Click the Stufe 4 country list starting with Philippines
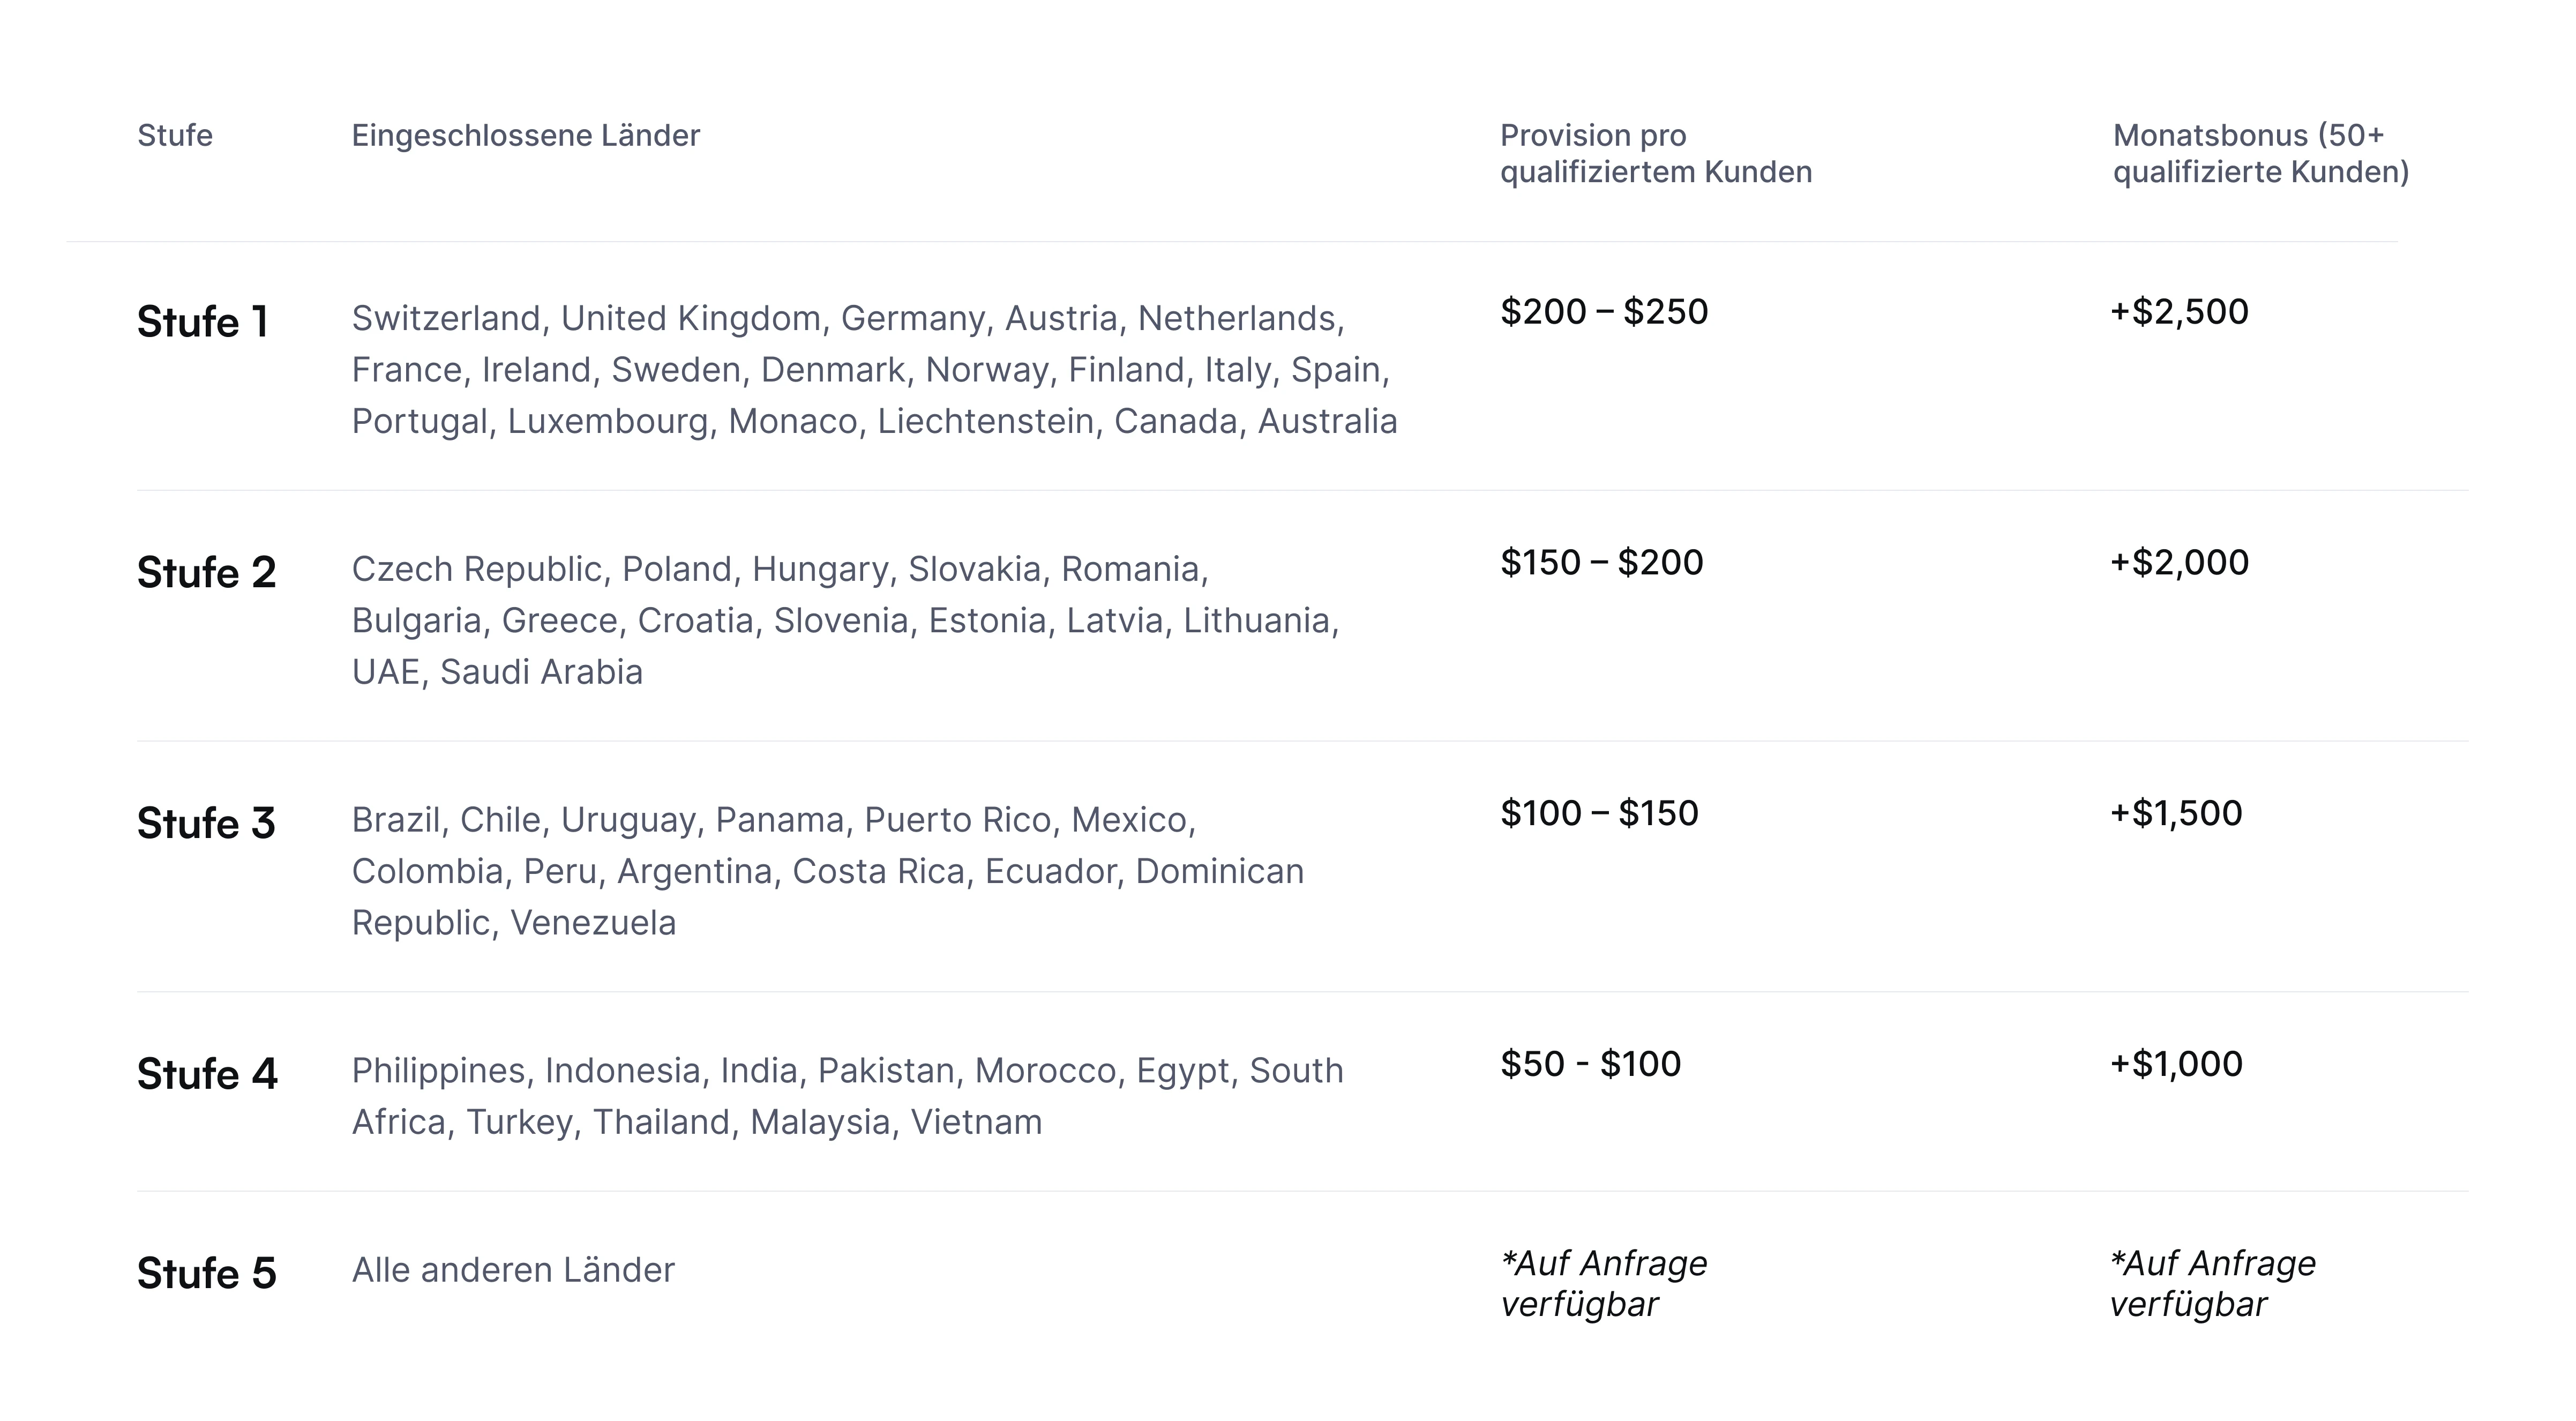Screen dimensions: 2576x1421 pyautogui.click(x=848, y=1096)
